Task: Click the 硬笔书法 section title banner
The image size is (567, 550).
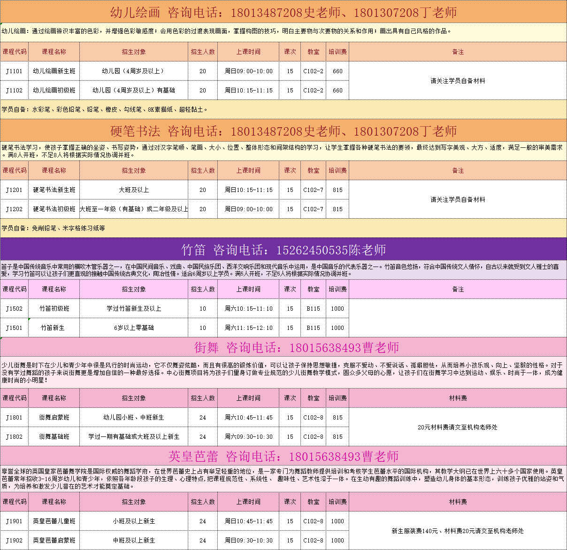Action: (283, 131)
